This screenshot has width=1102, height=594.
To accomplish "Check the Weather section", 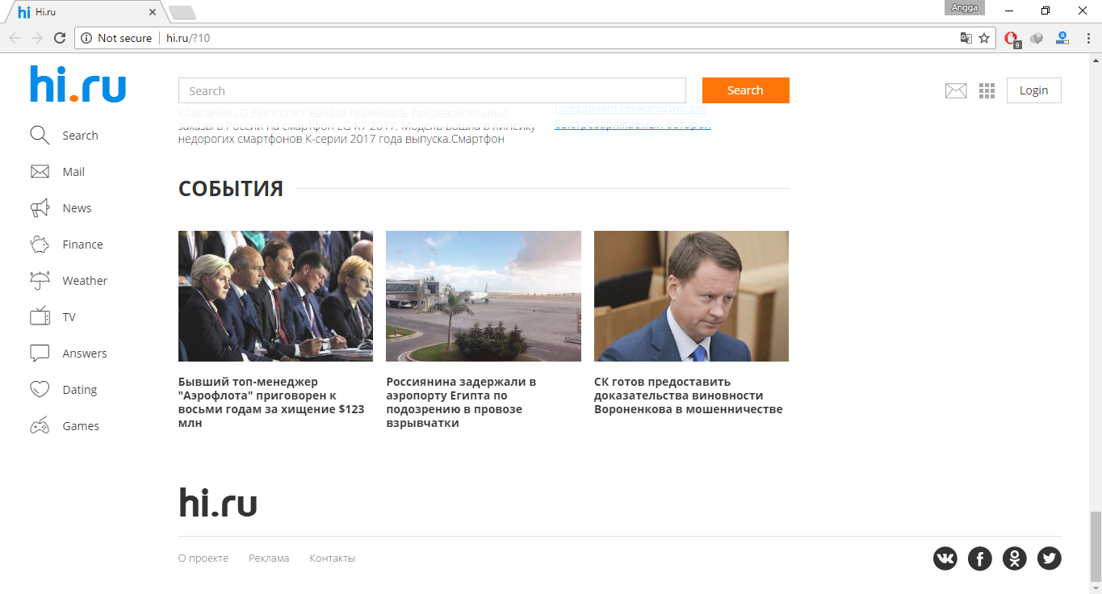I will pos(85,280).
